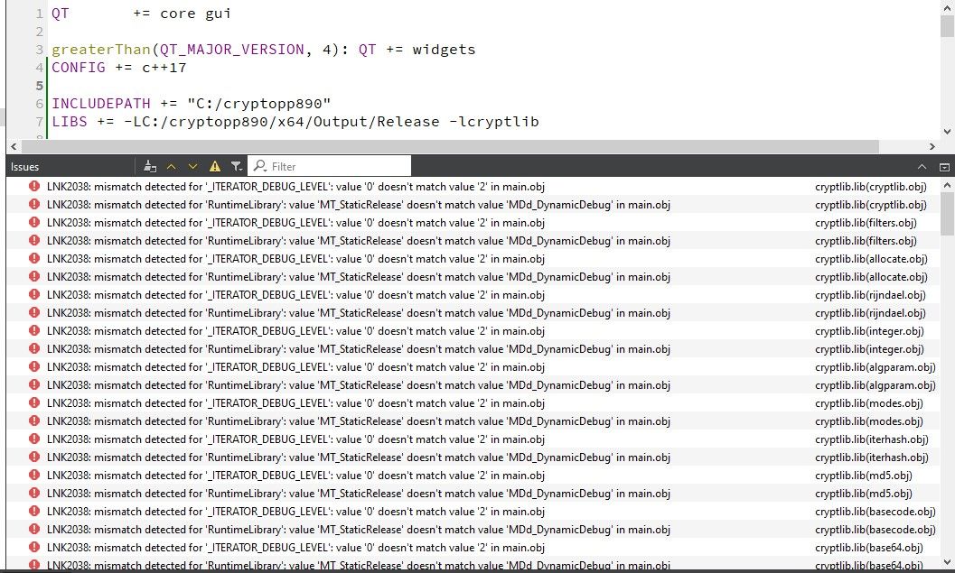Click the Issues list scrollbar thumb
955x573 pixels.
pos(947,214)
